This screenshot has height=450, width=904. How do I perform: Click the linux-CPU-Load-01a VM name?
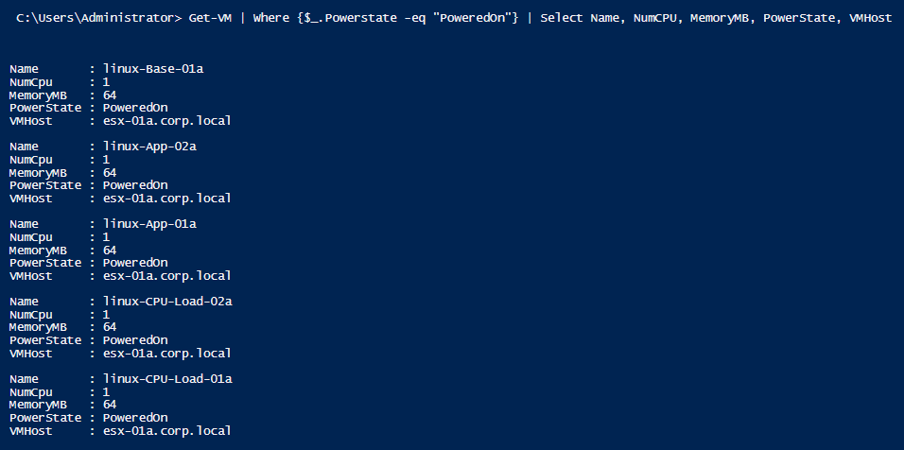(x=167, y=379)
